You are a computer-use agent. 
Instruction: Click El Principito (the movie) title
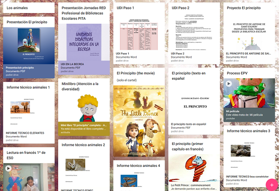click(x=136, y=73)
